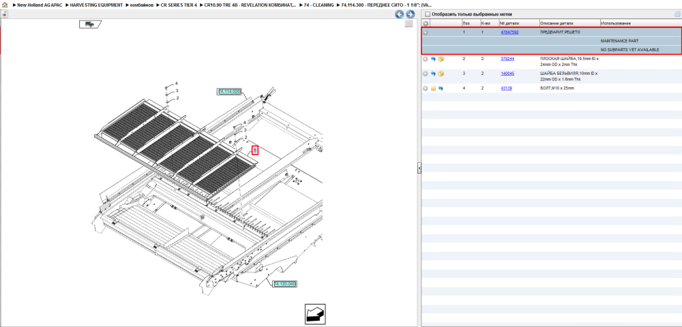Enable 'Отобразить только выбранные метки' checkbox
The width and height of the screenshot is (682, 327).
pos(427,14)
